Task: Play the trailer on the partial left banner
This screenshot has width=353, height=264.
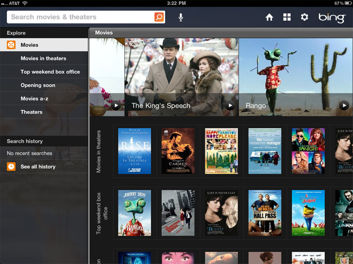Action: point(116,105)
